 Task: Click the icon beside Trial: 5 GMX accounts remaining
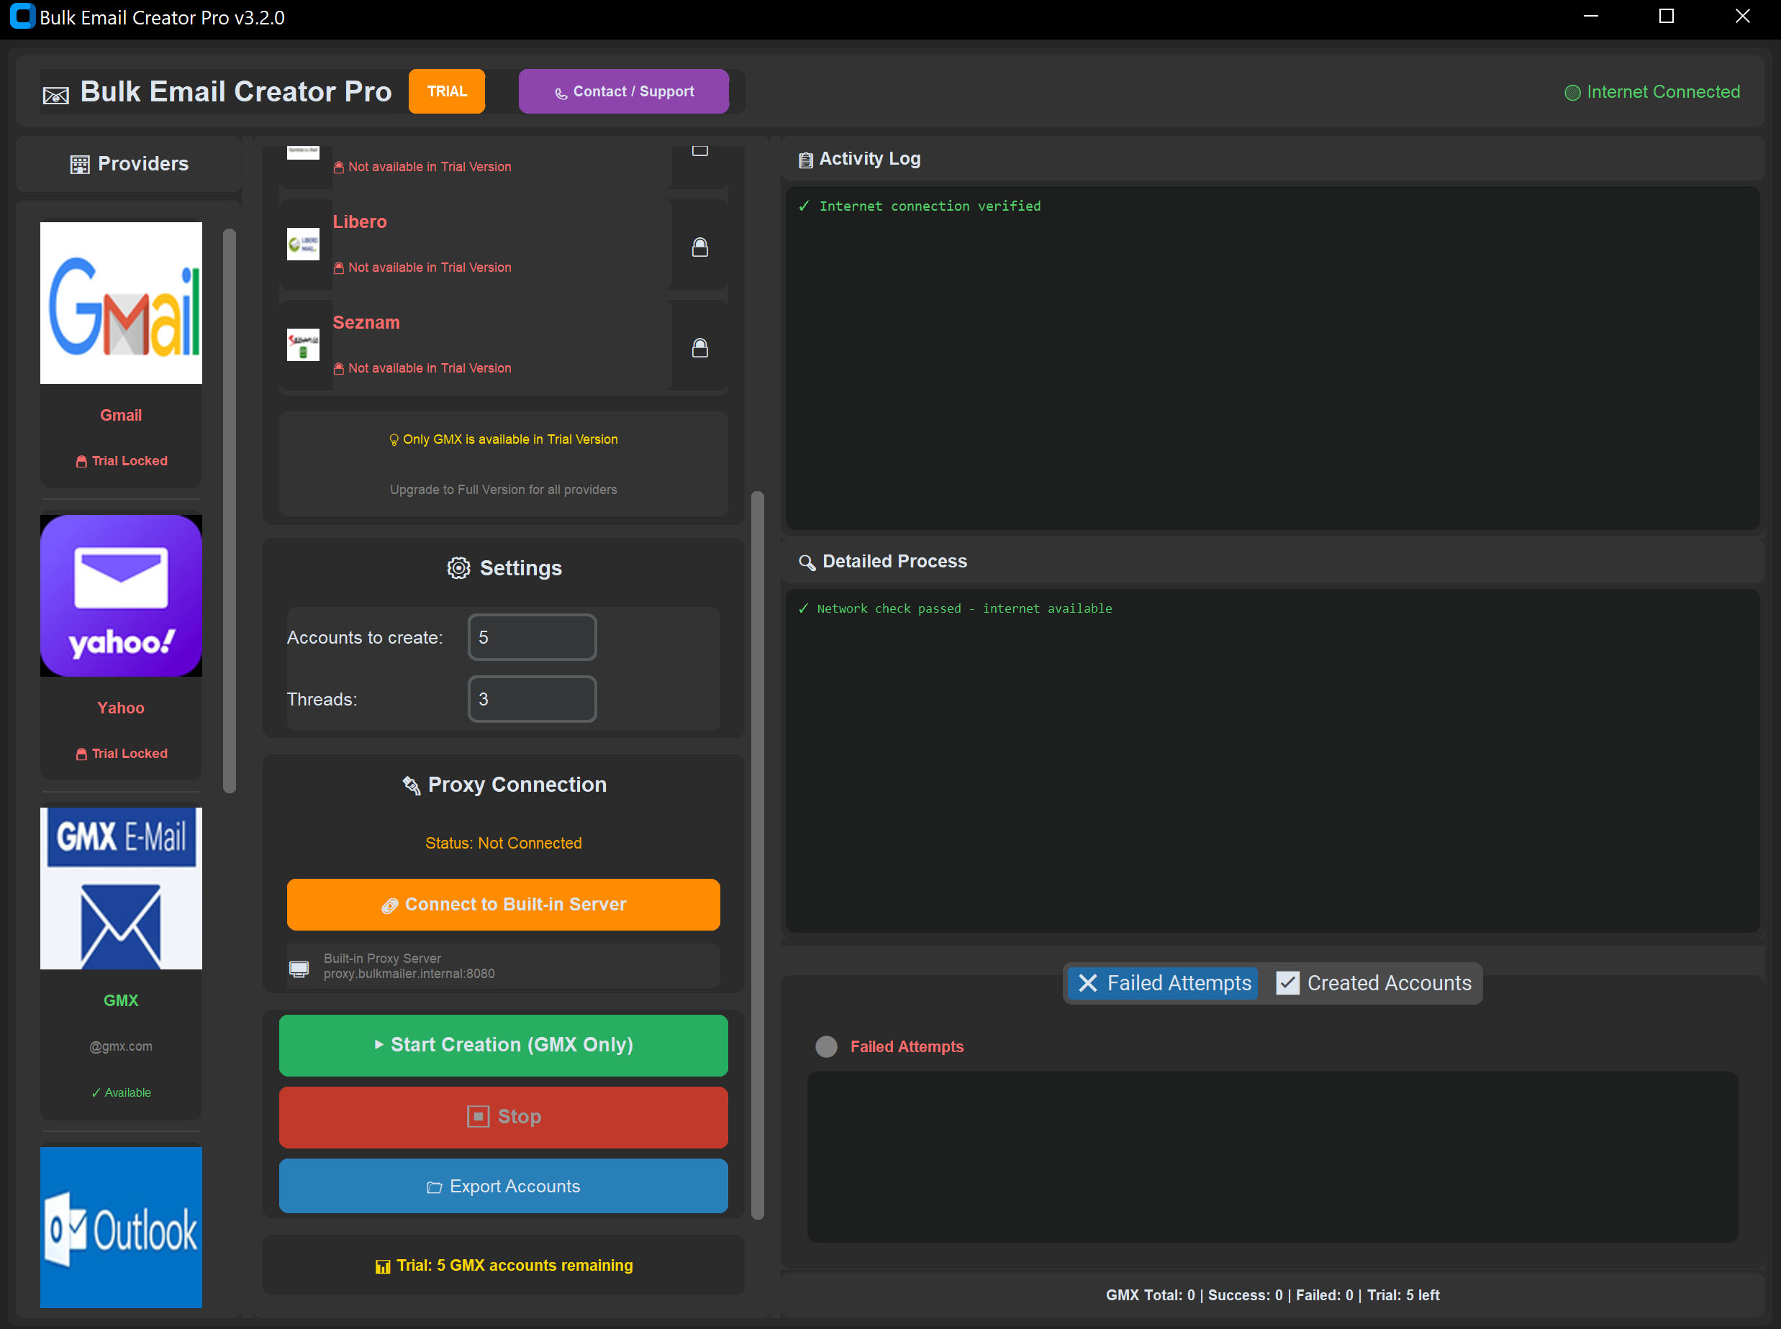coord(382,1266)
